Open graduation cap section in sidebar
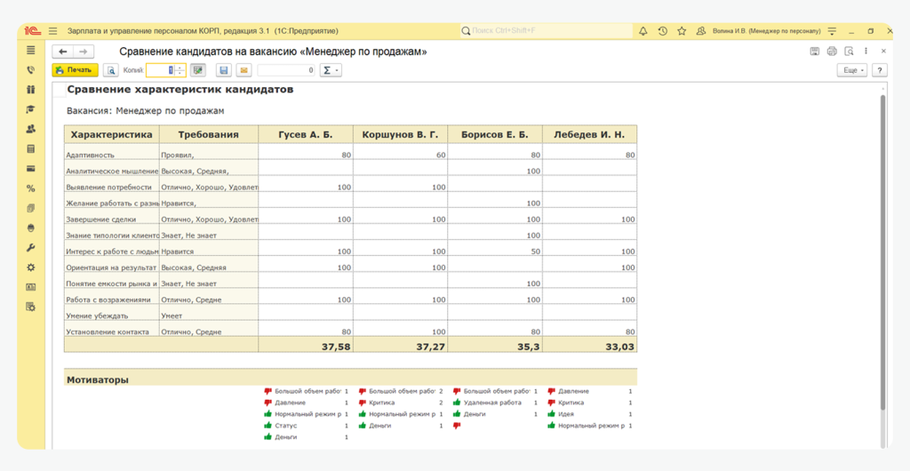Viewport: 910px width, 471px height. [31, 109]
